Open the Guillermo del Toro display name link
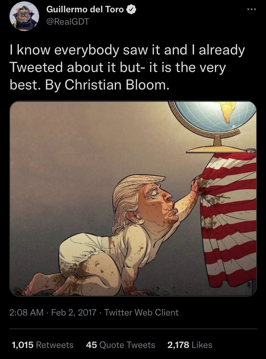Viewport: 266px width, 359px height. (x=85, y=9)
